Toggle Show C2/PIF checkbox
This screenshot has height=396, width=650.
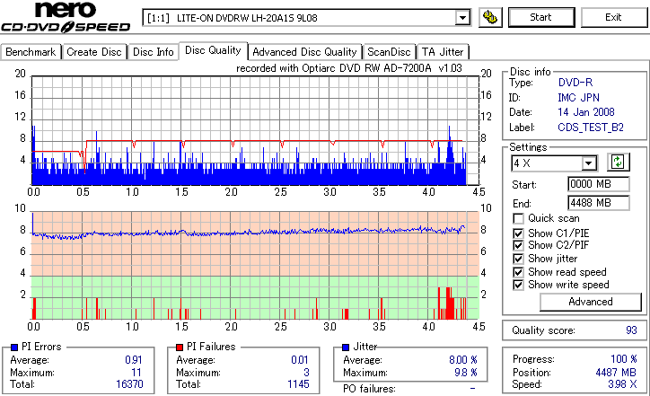518,245
